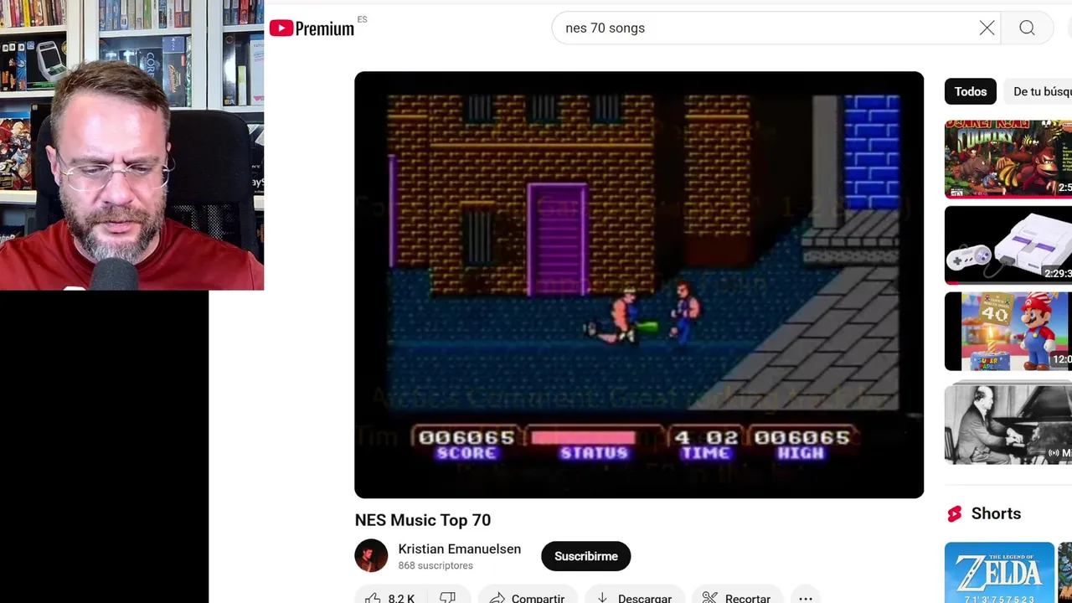Dislike the video with the thumbs-down icon

[x=448, y=597]
